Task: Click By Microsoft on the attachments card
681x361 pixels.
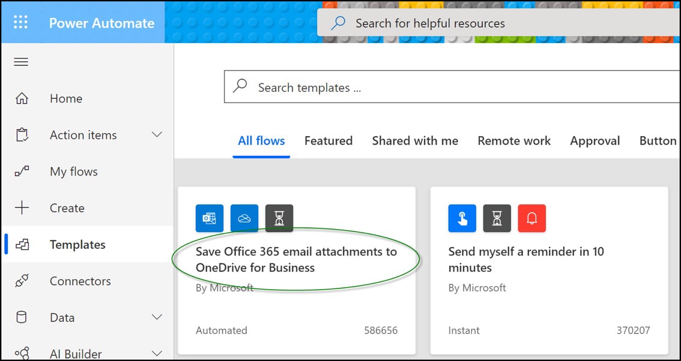Action: [225, 288]
